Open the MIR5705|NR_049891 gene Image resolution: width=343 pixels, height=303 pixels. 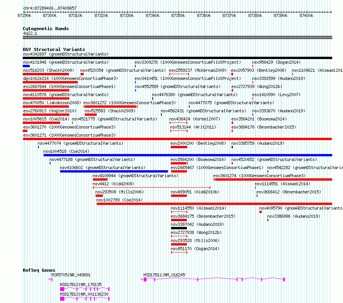(x=71, y=275)
